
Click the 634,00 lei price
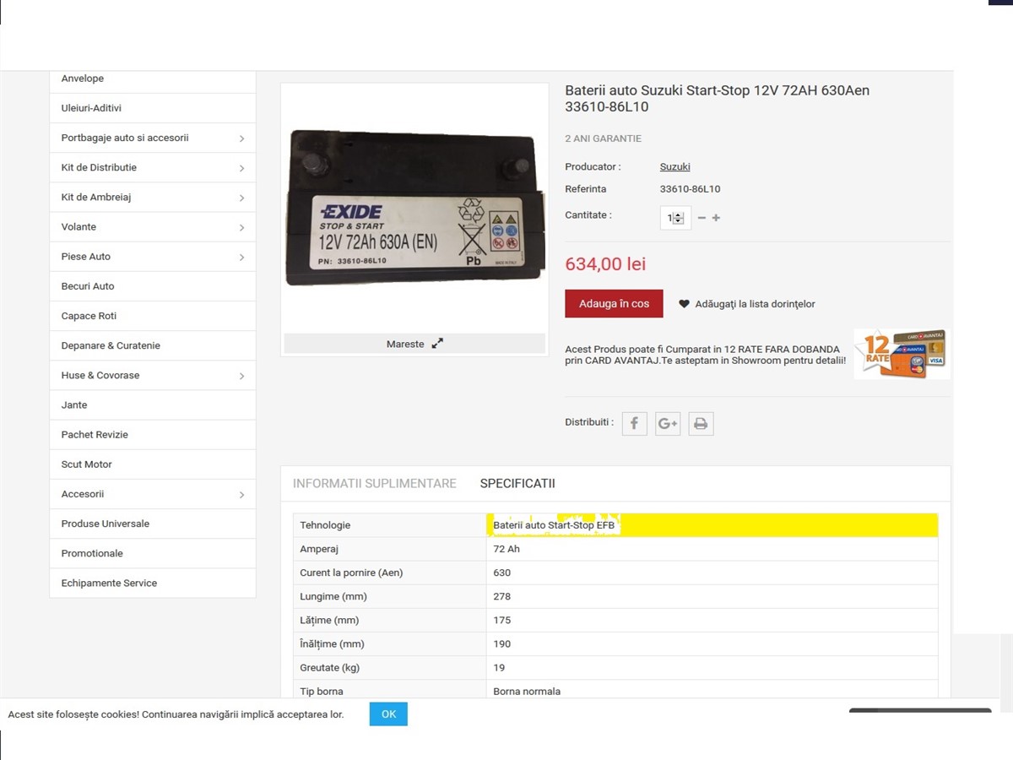(605, 264)
